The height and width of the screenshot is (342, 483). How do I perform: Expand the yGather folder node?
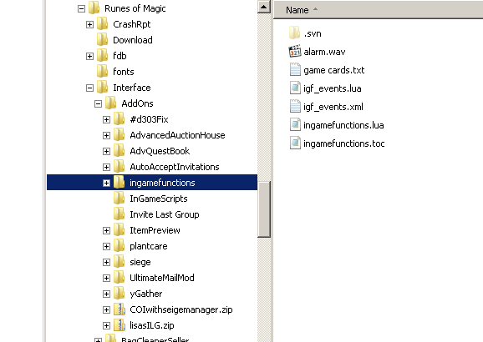click(106, 294)
